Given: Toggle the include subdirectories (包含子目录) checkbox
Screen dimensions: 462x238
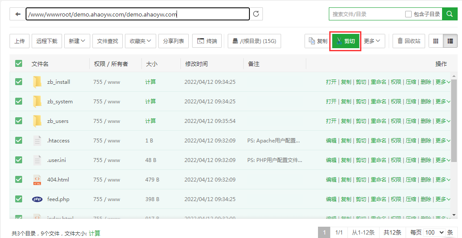Looking at the screenshot, I should (408, 14).
